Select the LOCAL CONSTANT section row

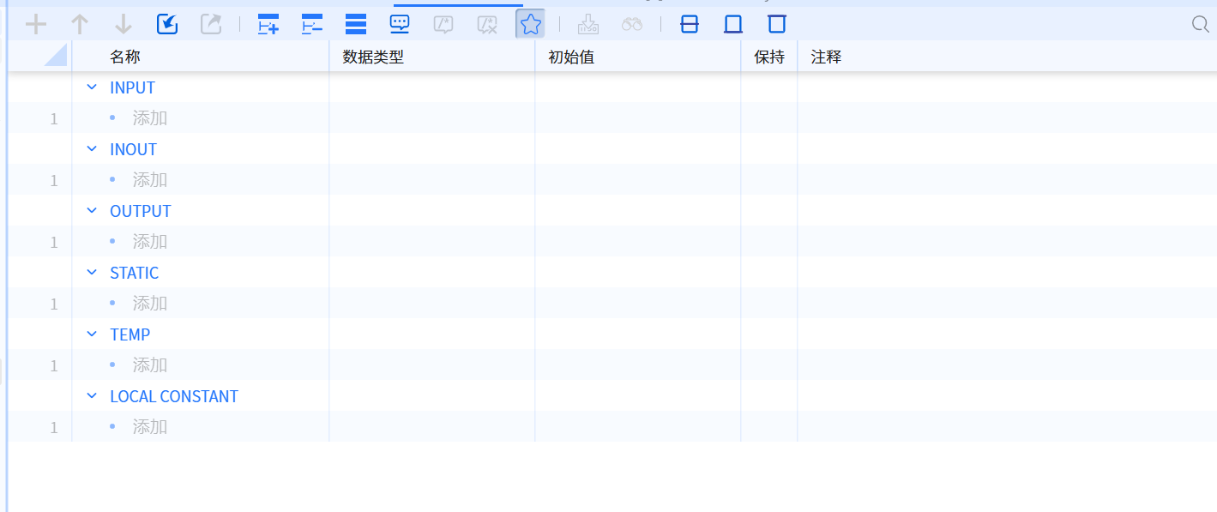click(174, 396)
